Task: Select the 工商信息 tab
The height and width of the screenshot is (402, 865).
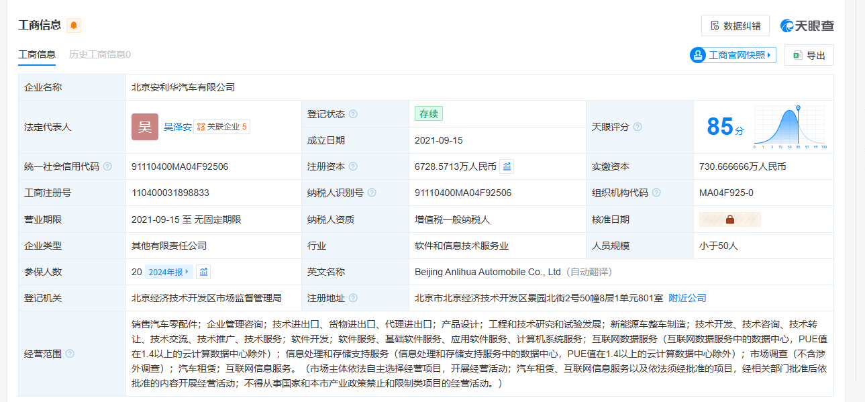Action: (x=37, y=54)
